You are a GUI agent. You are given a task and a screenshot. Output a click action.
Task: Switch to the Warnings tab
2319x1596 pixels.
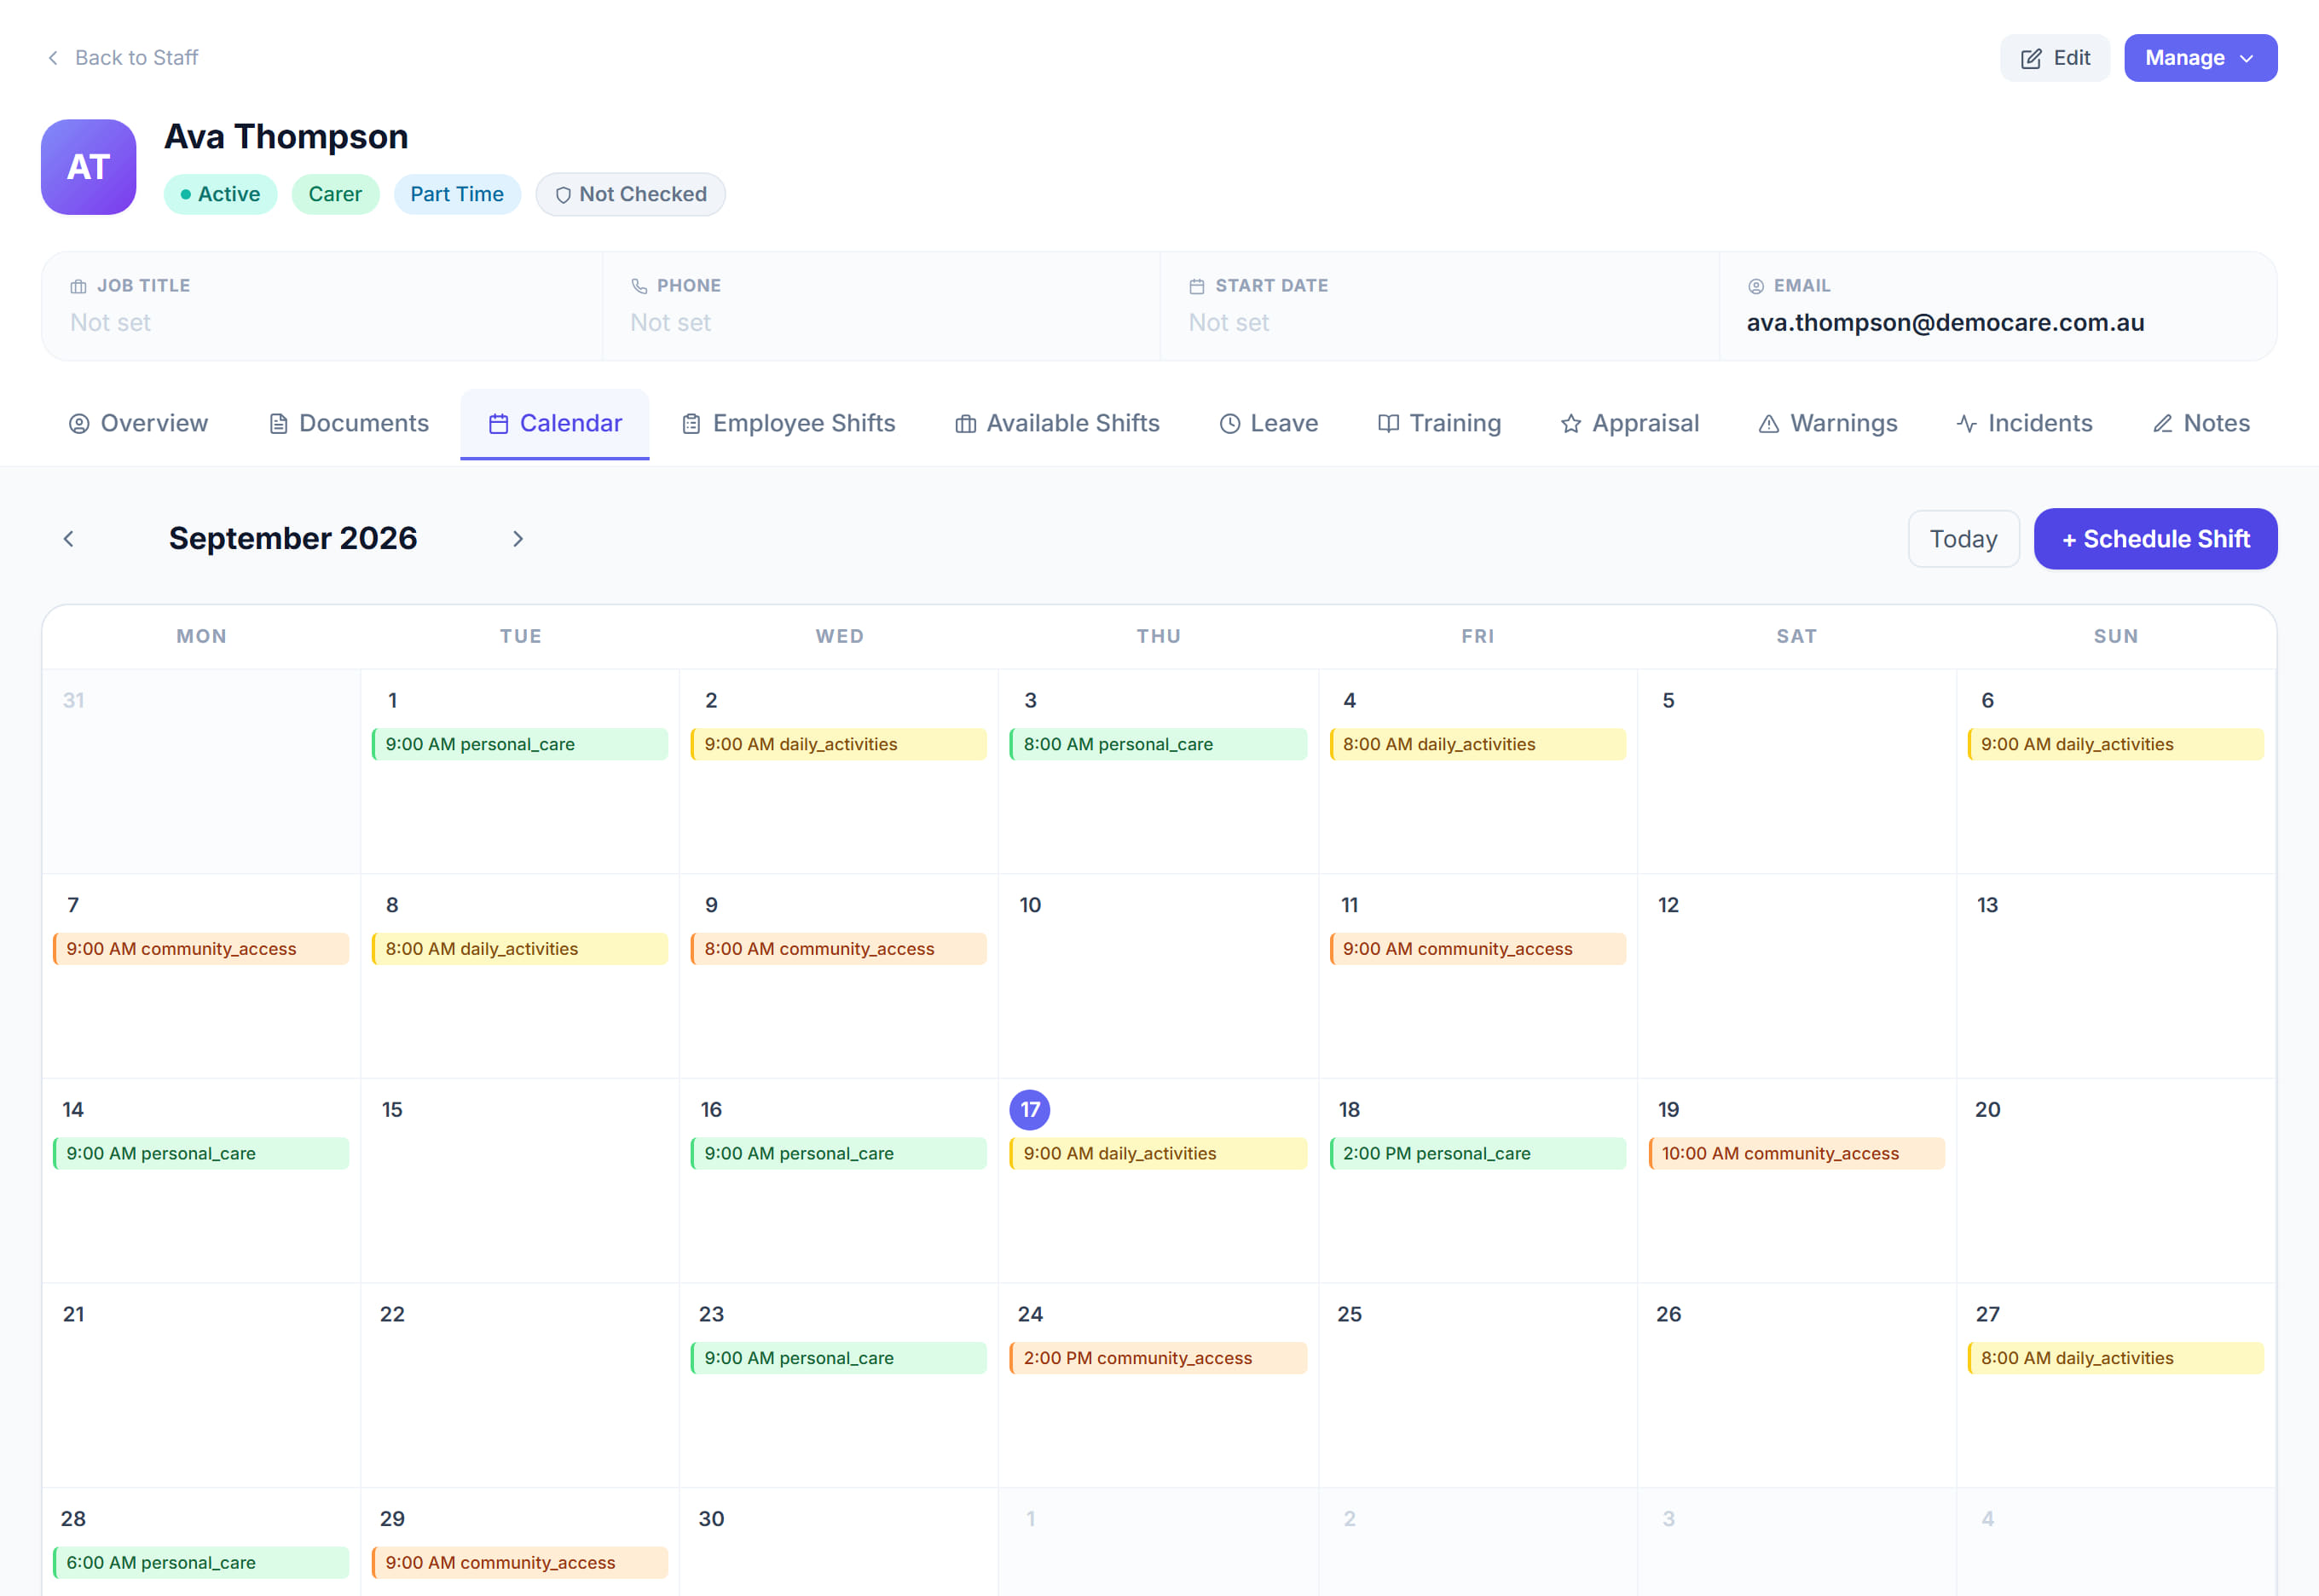coord(1827,424)
